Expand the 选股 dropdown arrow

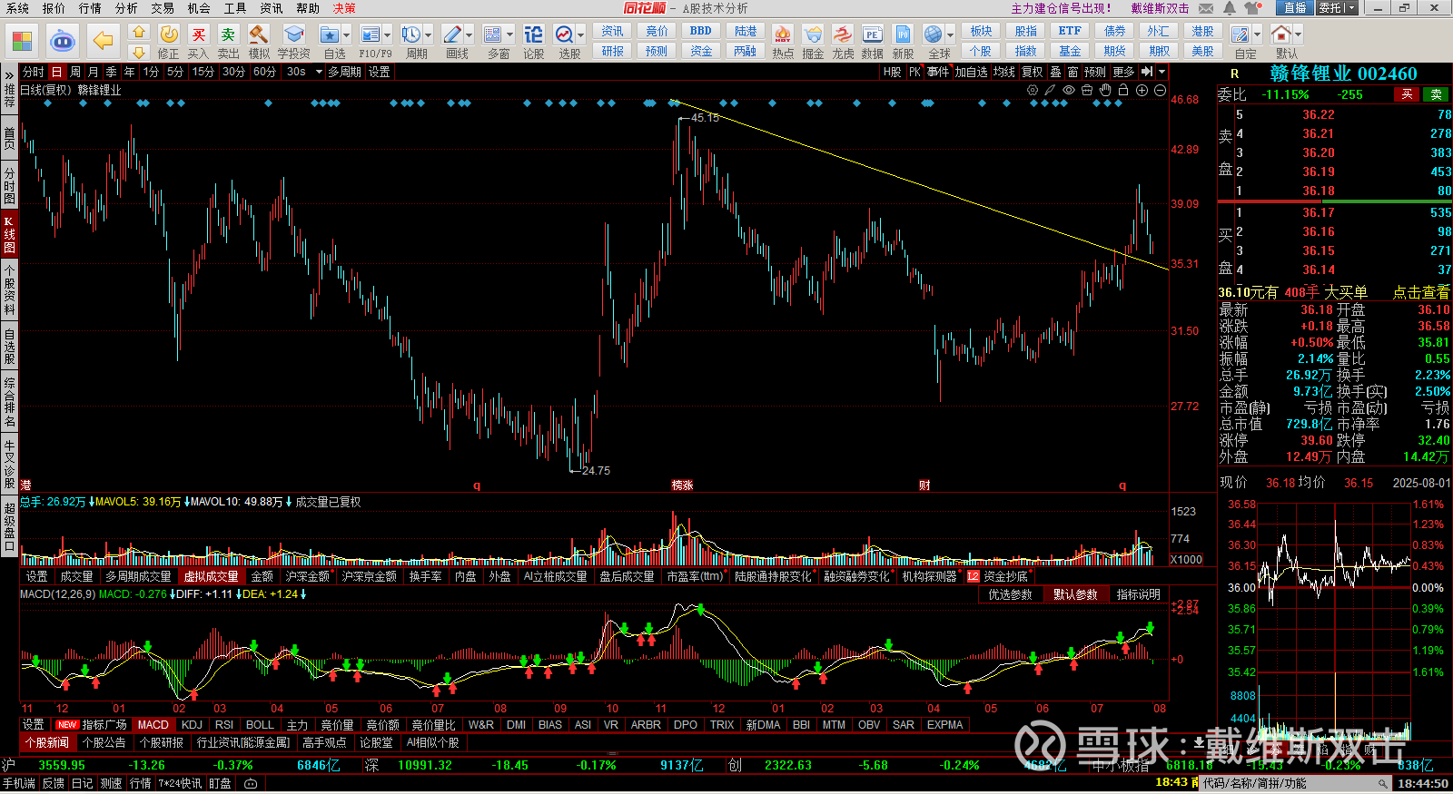581,34
